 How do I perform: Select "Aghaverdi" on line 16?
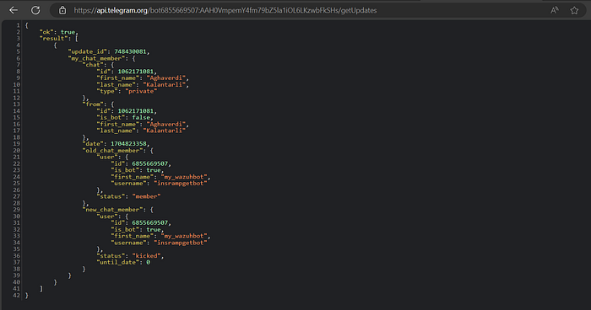[165, 124]
